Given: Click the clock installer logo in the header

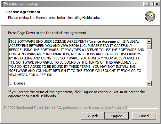Looking at the screenshot, I should coord(150,16).
